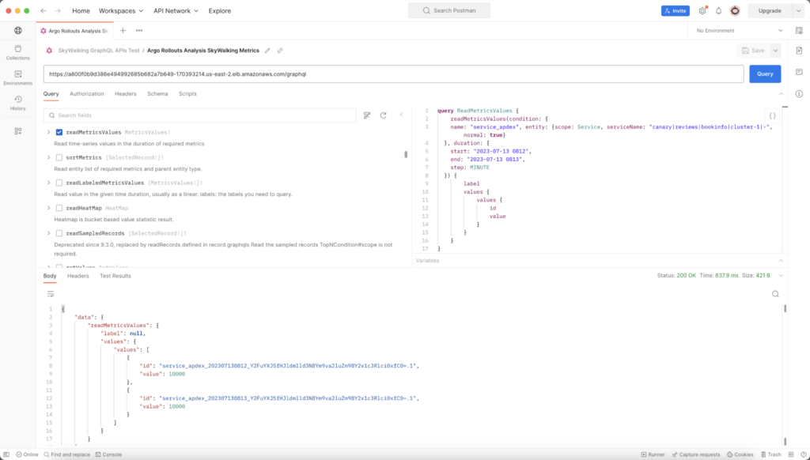Enable the readHeatMap checkbox
The height and width of the screenshot is (460, 810).
click(59, 208)
